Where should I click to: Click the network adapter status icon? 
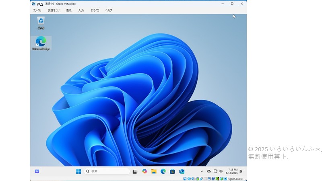click(x=197, y=179)
